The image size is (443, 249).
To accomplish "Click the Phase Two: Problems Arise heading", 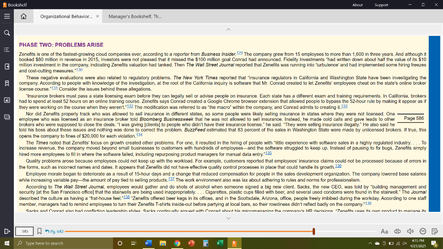I will pos(61,45).
